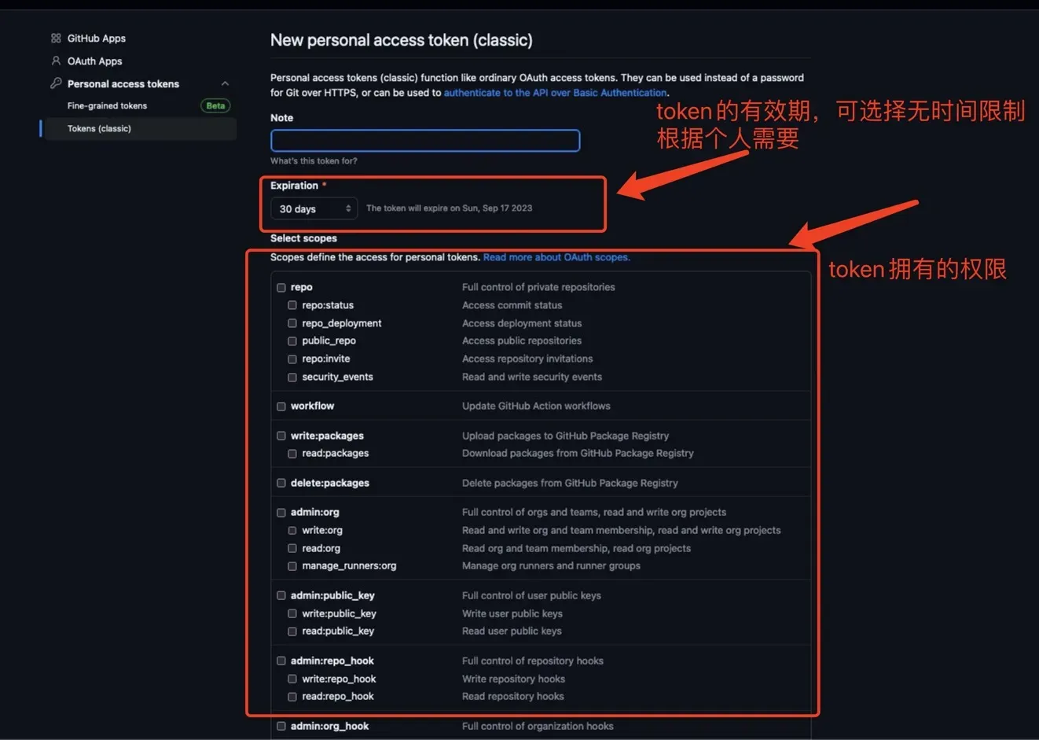This screenshot has width=1039, height=740.
Task: Click the token expiry date notice text
Action: pos(450,208)
